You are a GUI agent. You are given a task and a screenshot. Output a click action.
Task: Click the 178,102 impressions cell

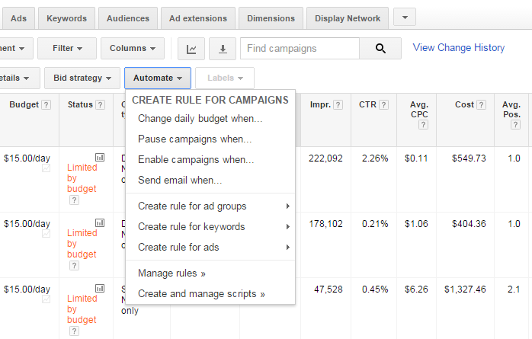click(325, 224)
